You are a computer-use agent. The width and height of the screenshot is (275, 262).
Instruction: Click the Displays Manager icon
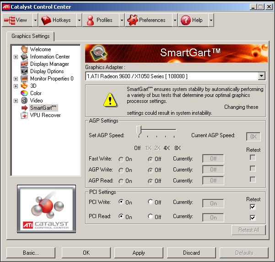[x=24, y=64]
